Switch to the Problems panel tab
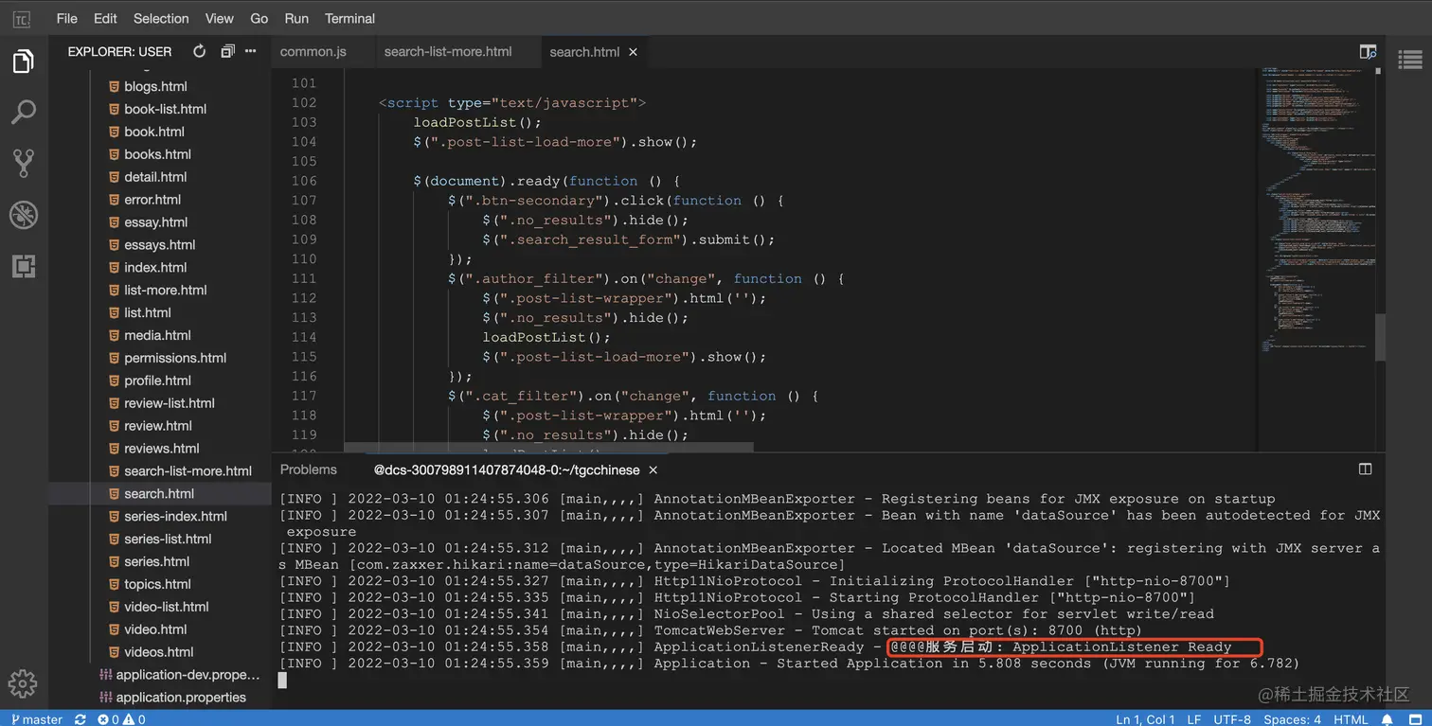1432x726 pixels. (309, 469)
